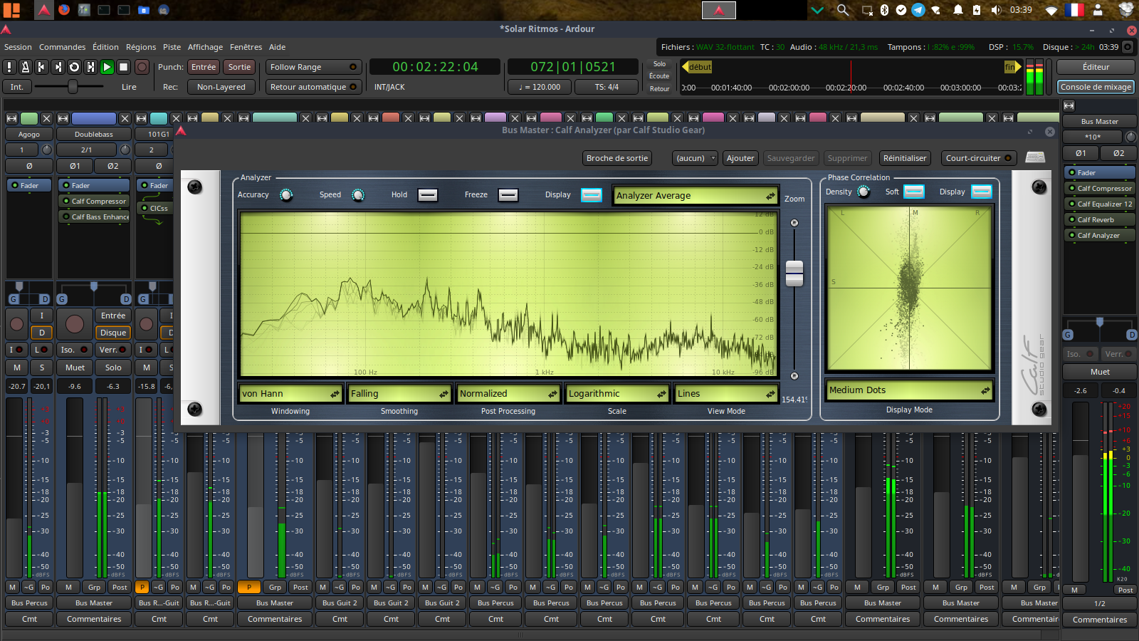Toggle the Analyzer Freeze switch
This screenshot has height=641, width=1139.
[x=508, y=195]
